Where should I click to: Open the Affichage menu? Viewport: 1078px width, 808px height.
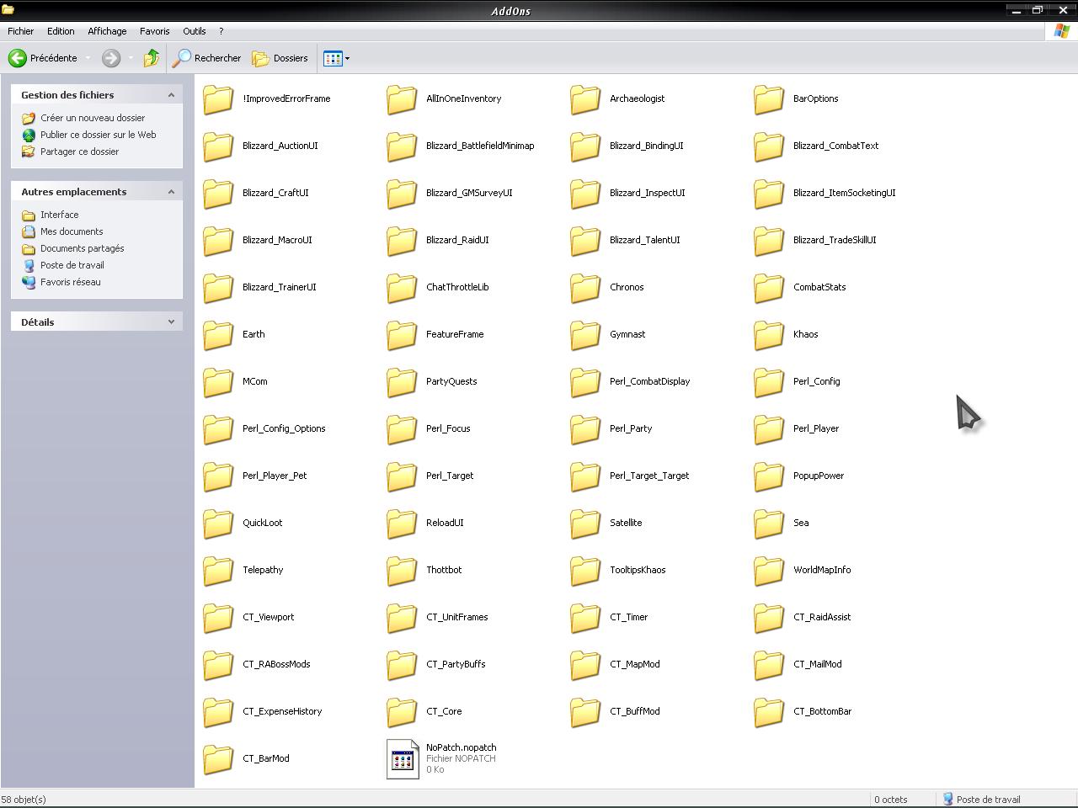[x=107, y=31]
